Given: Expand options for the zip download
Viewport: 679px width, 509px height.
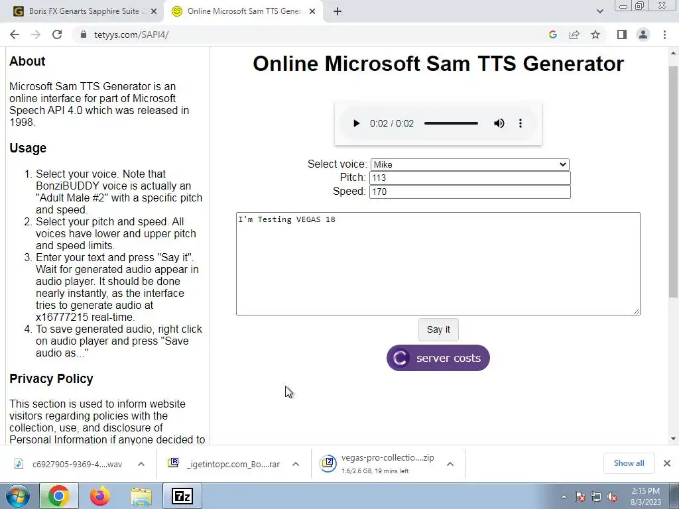Looking at the screenshot, I should [x=450, y=464].
